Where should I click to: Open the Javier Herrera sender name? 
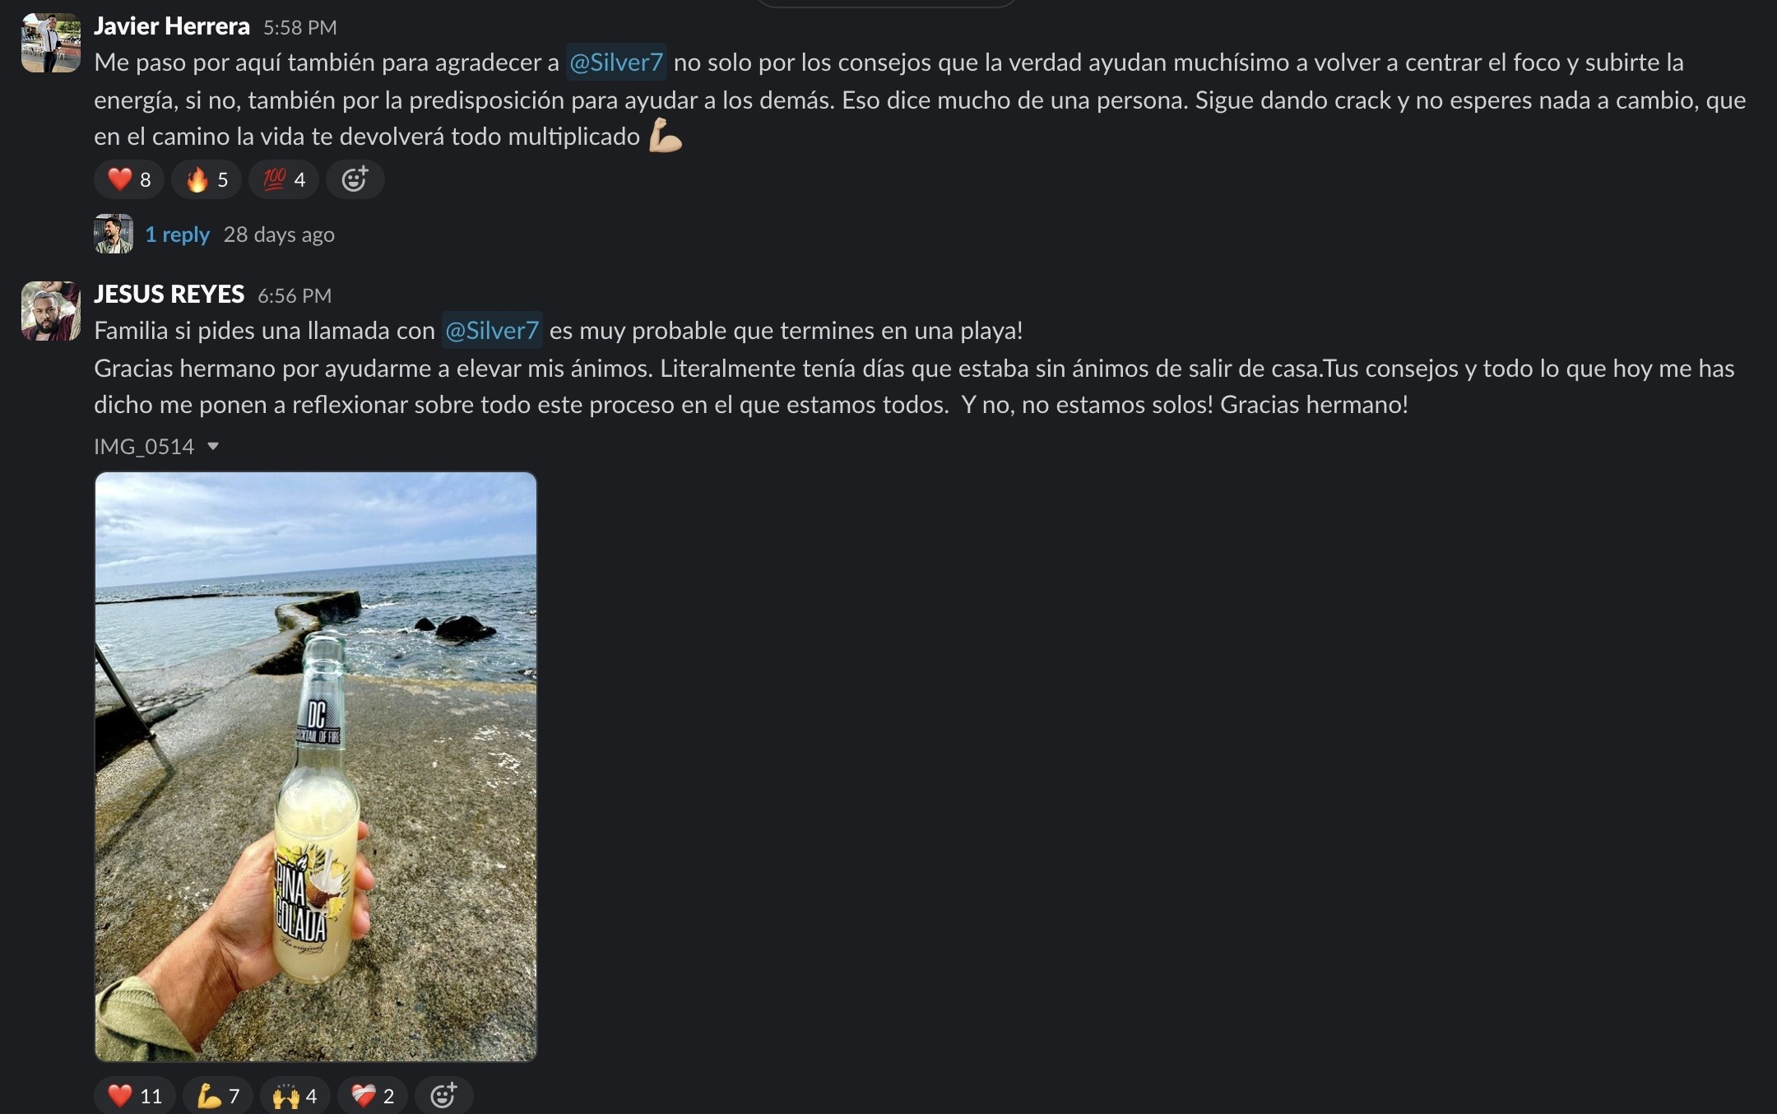coord(172,26)
